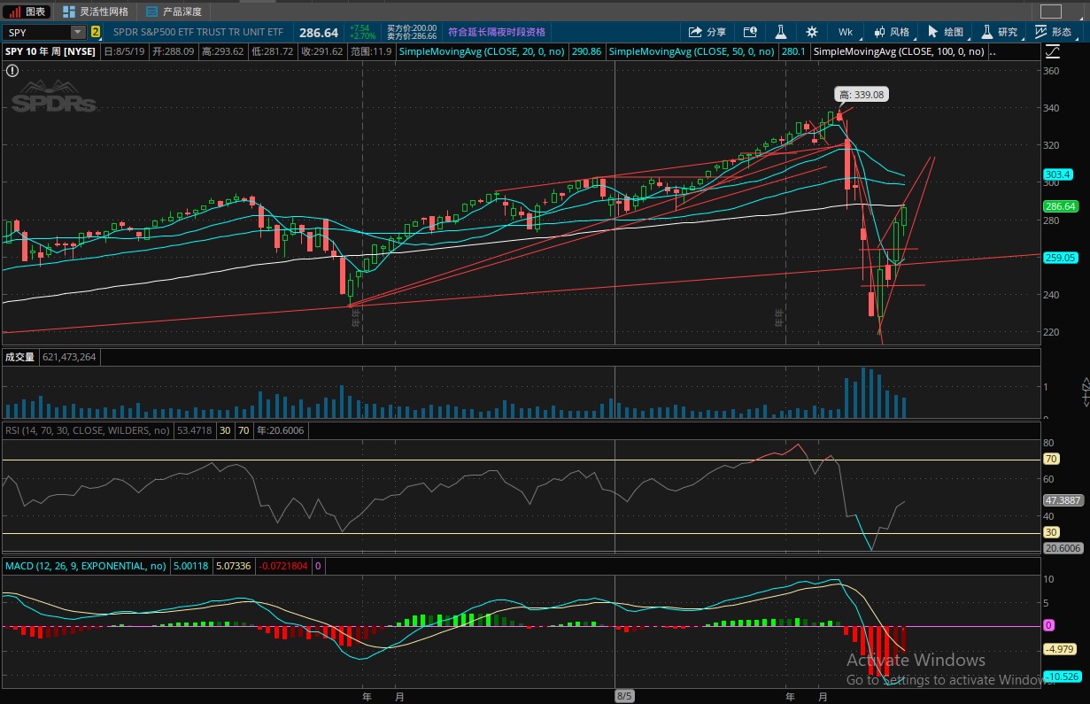Click the -10.526 cyan MACD axis label
This screenshot has height=704, width=1090.
(1062, 677)
